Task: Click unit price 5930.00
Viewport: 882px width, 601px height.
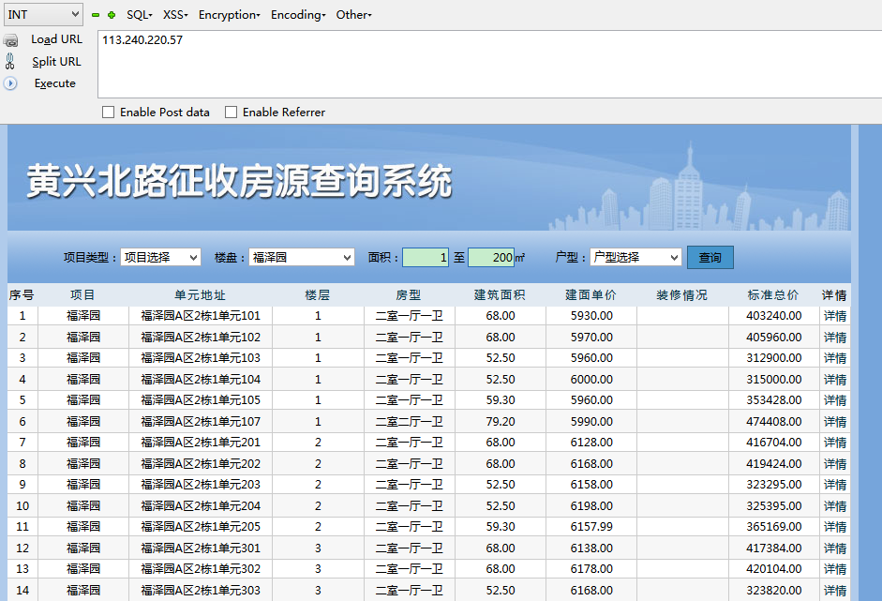Action: (x=591, y=316)
